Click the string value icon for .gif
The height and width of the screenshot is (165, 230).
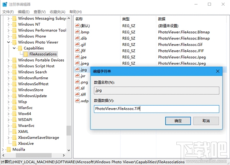click(77, 44)
